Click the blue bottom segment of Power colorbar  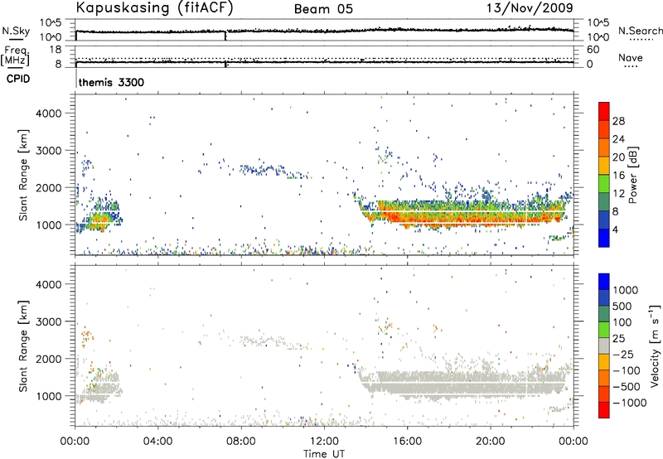[604, 238]
